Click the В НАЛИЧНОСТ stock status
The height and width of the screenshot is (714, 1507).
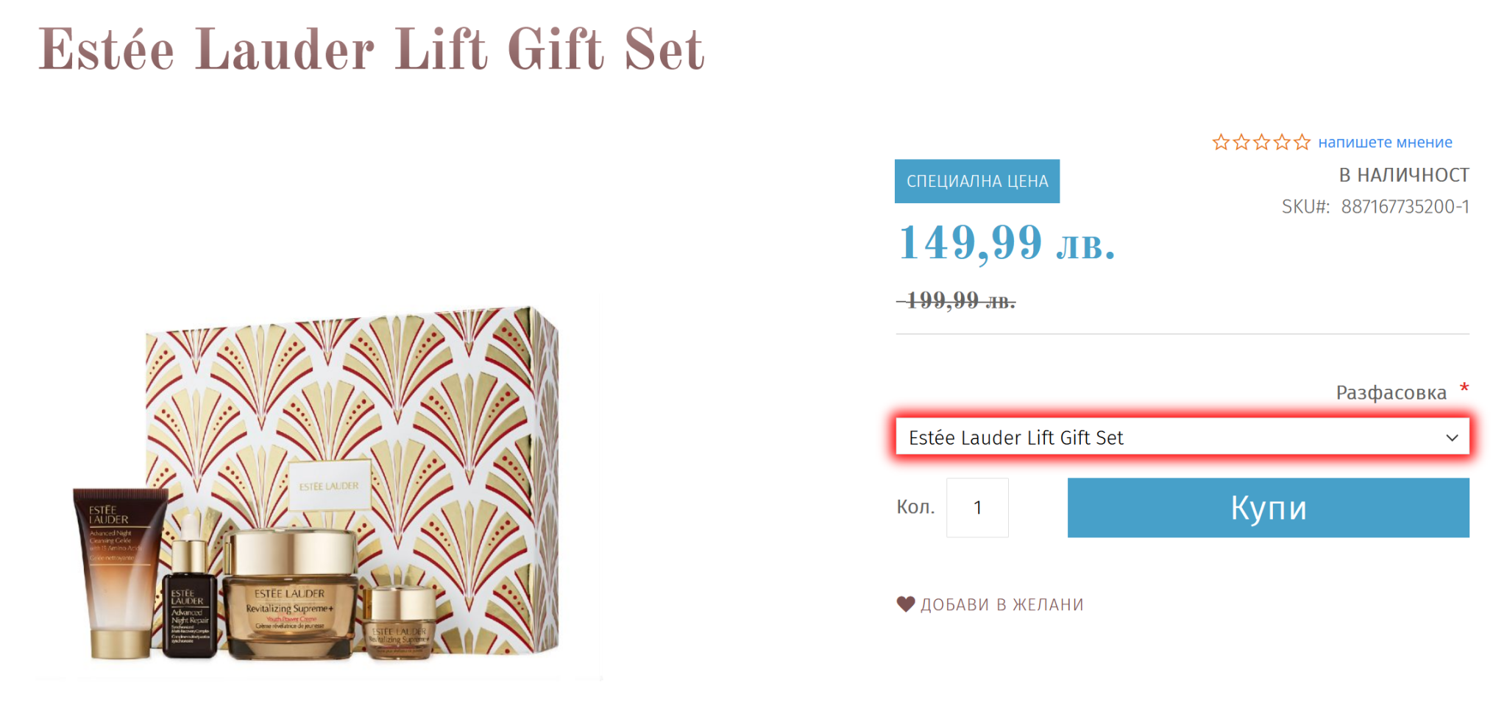1403,175
